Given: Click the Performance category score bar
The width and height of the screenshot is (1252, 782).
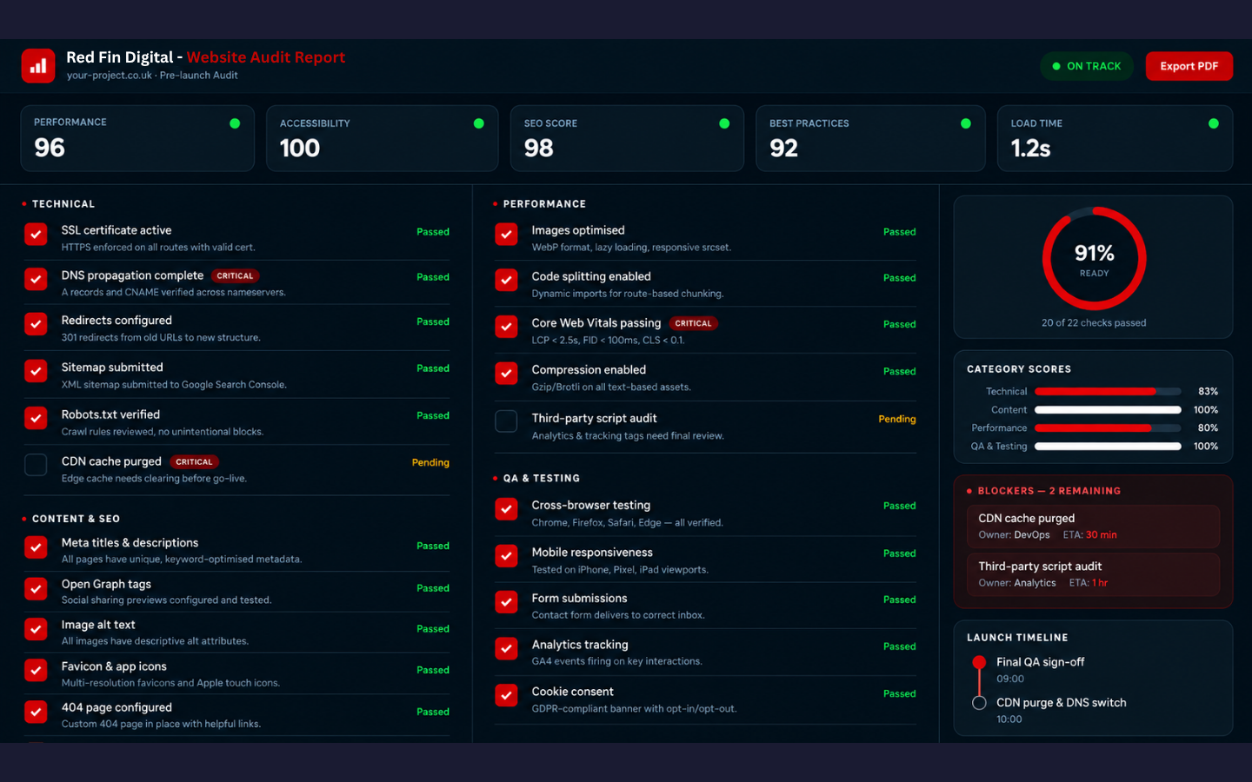Looking at the screenshot, I should tap(1108, 428).
